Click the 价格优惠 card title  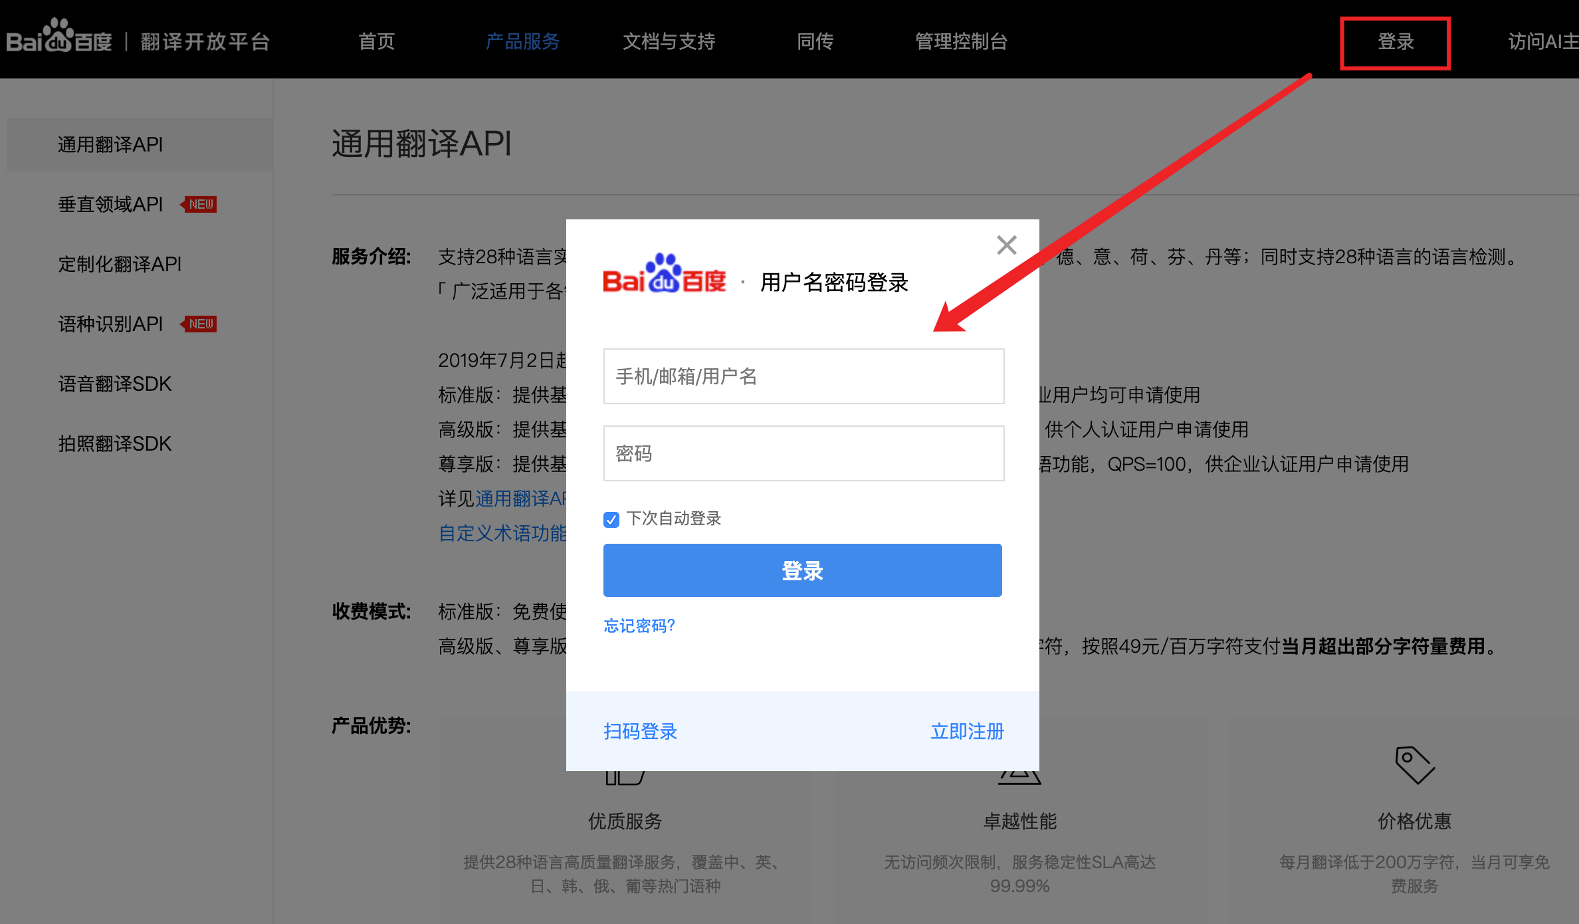[1414, 821]
